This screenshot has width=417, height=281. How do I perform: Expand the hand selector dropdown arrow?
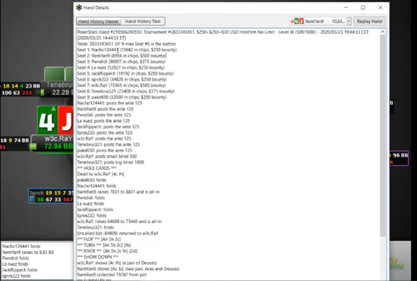[x=349, y=21]
